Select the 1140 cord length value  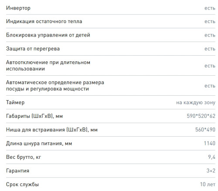coord(209,144)
